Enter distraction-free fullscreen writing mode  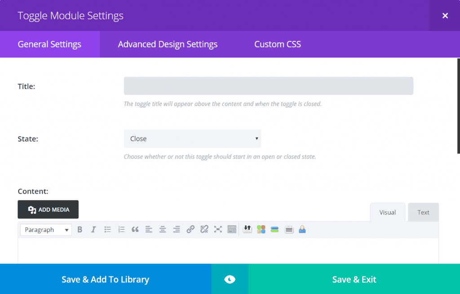218,229
